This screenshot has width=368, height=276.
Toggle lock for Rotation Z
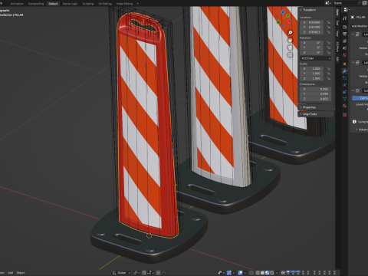pos(328,52)
